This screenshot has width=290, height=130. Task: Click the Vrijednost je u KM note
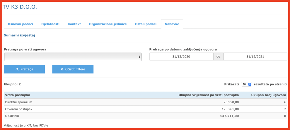click(x=26, y=125)
